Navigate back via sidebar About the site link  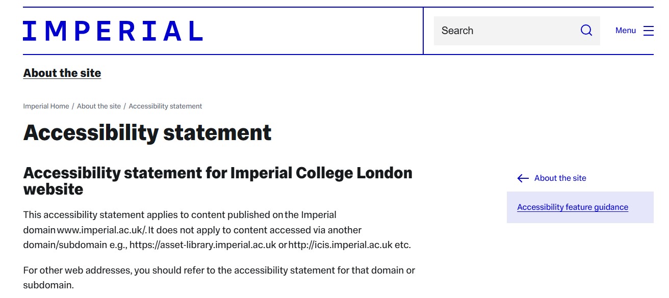(x=560, y=178)
